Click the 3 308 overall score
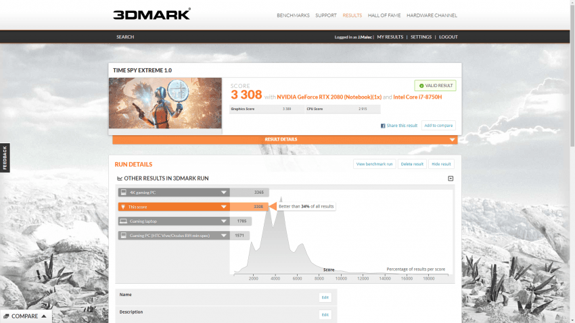 246,95
